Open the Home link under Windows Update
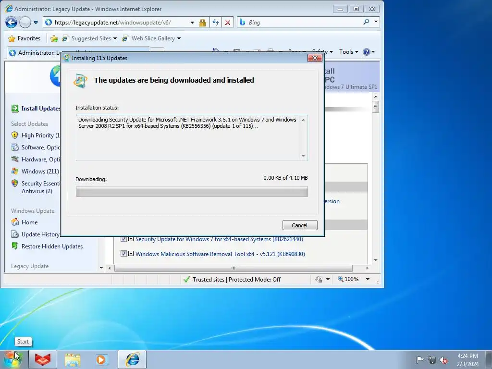492x369 pixels. pos(29,222)
